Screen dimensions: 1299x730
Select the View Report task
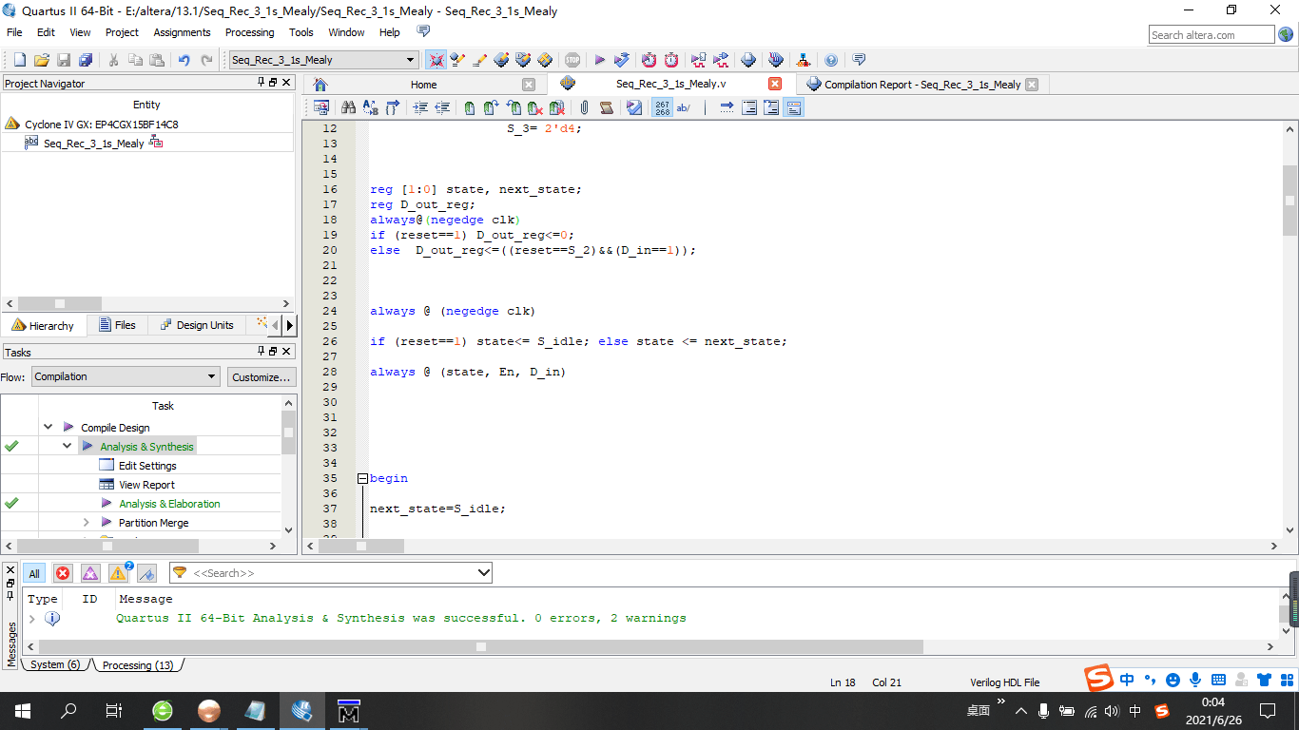tap(146, 485)
